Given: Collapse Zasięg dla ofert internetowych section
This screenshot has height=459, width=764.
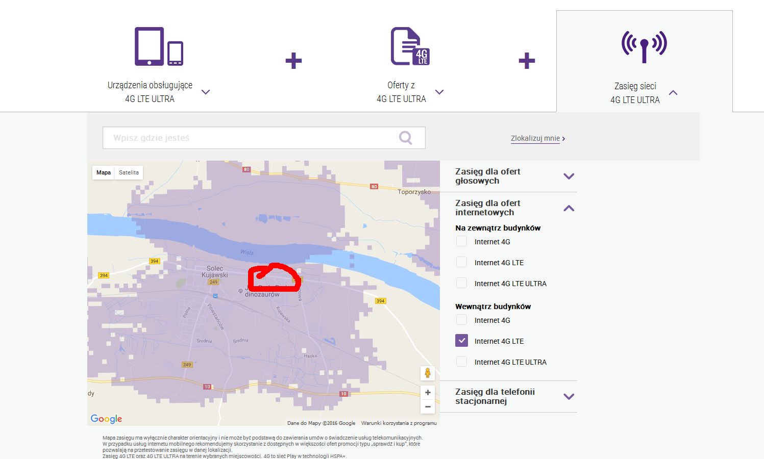Looking at the screenshot, I should coord(569,208).
